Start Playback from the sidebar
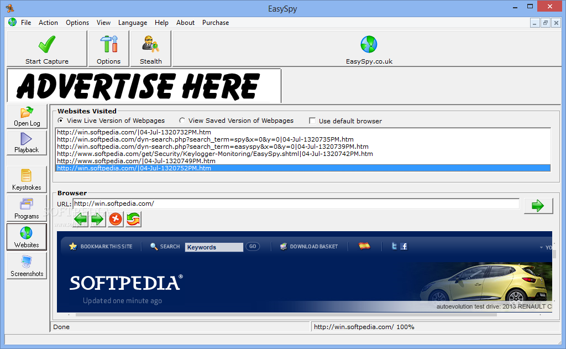This screenshot has height=349, width=566. coord(27,143)
